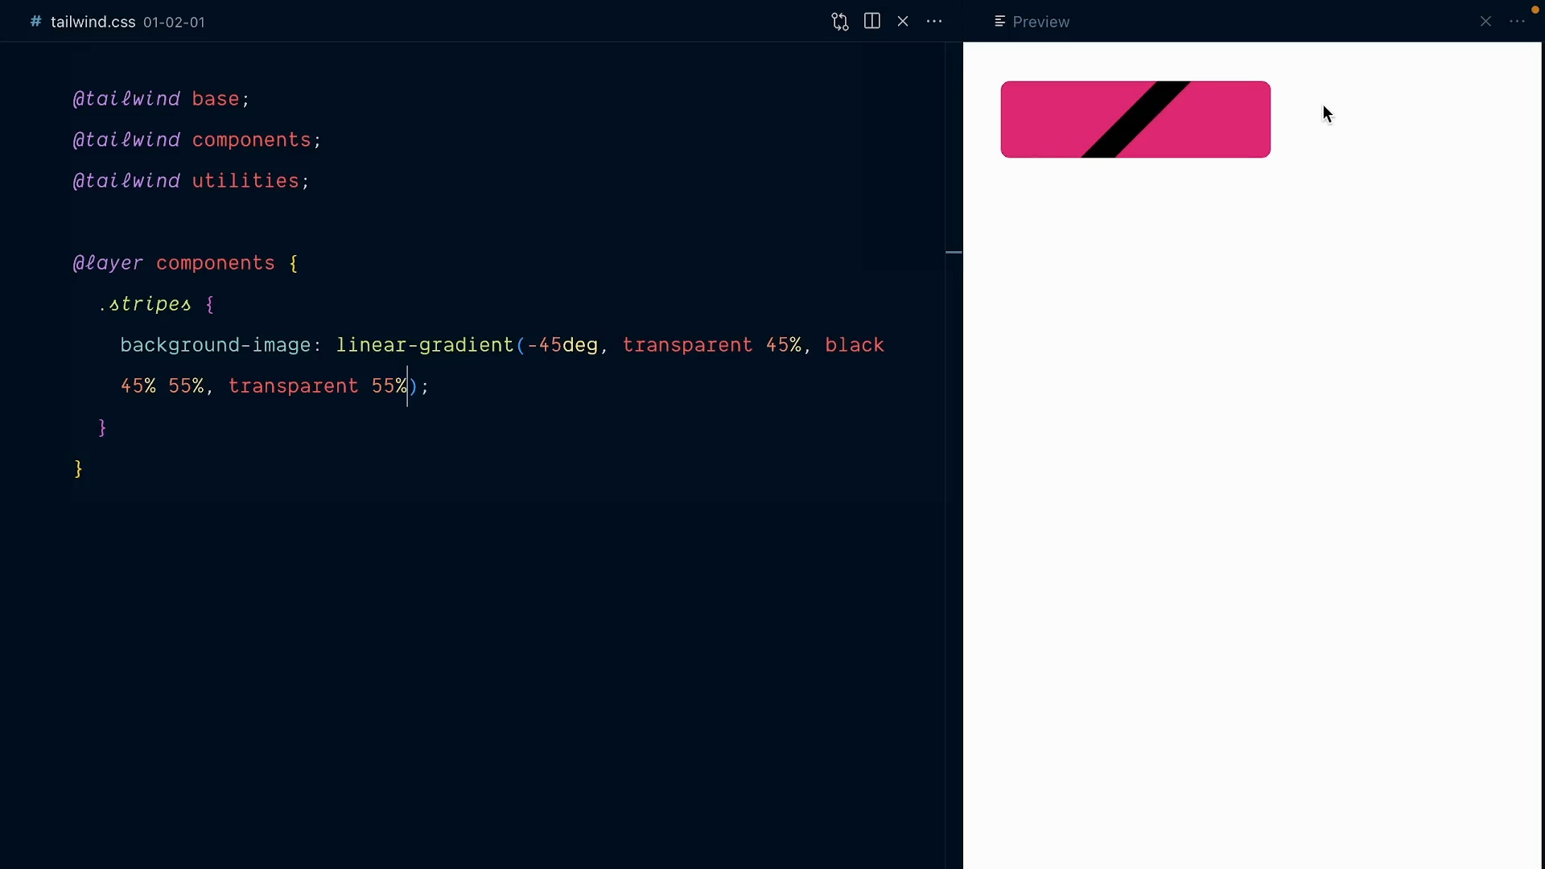This screenshot has height=869, width=1545.
Task: Click the .stripes selector in code
Action: [146, 304]
